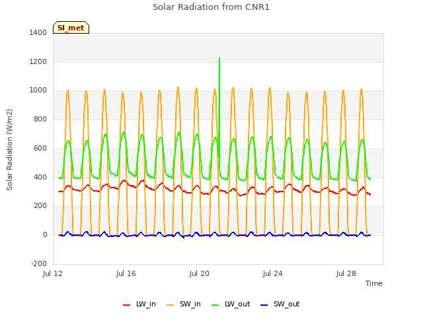Click the red LW_in legend swatch
This screenshot has width=423, height=317.
[126, 305]
